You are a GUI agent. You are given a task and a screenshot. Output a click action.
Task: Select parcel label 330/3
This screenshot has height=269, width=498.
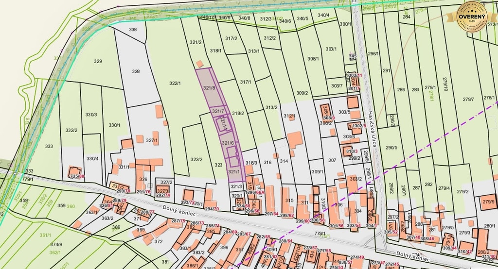tap(91, 115)
